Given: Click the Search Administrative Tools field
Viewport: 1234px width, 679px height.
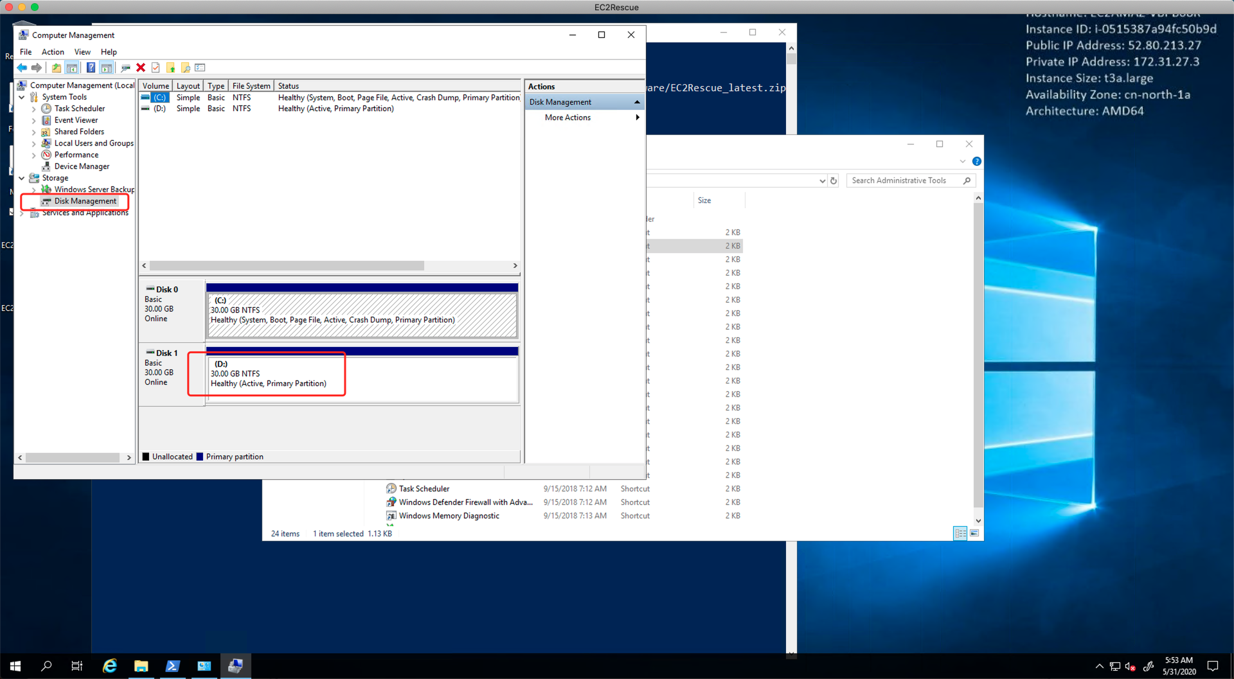Looking at the screenshot, I should click(905, 181).
